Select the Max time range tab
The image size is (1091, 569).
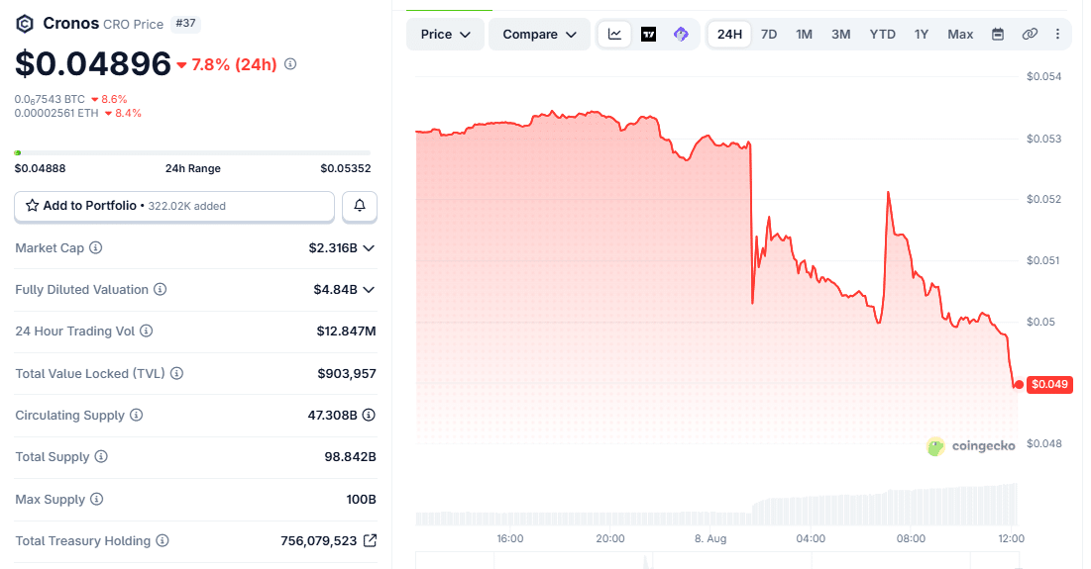coord(960,34)
